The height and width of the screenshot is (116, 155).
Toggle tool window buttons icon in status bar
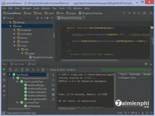point(4,113)
